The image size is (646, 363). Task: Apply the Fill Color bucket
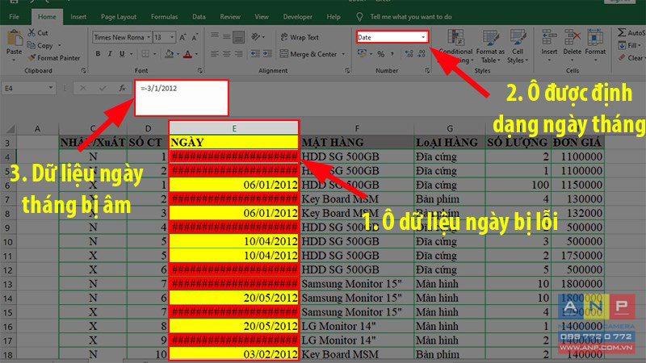click(x=169, y=53)
